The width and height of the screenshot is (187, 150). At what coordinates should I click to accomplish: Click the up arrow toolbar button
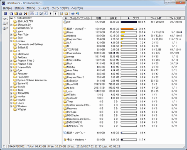pos(51,14)
